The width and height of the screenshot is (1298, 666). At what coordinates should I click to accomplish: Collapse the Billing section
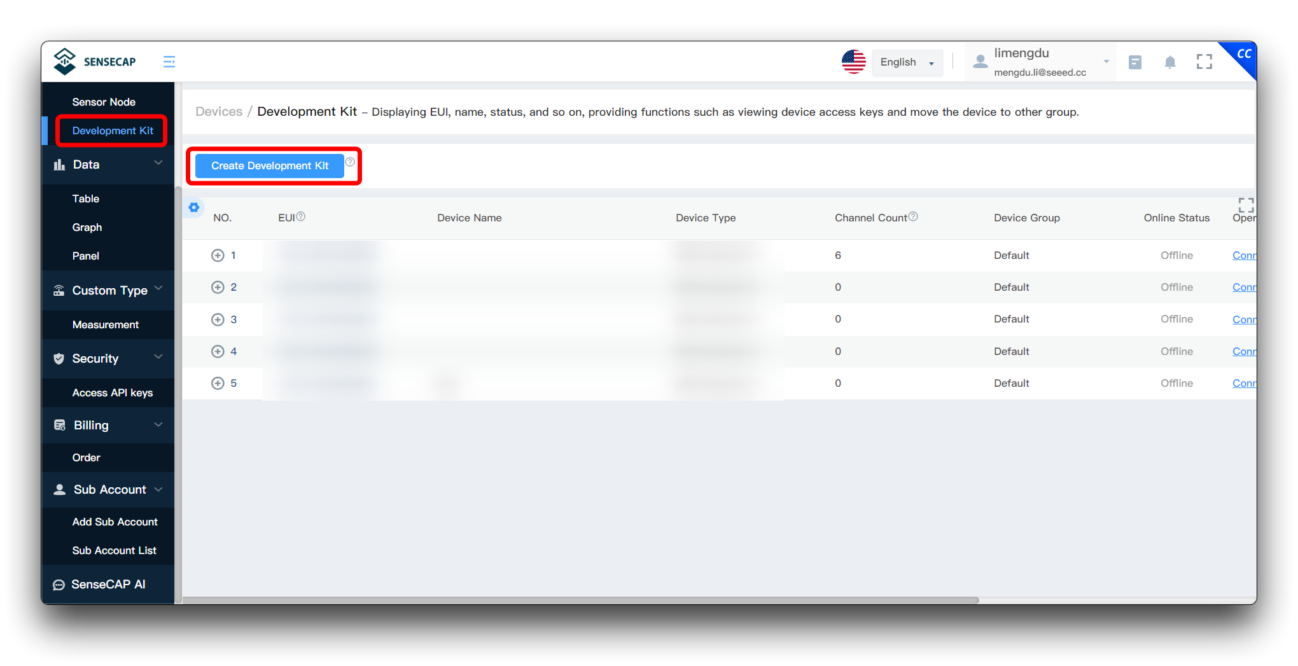[x=158, y=424]
